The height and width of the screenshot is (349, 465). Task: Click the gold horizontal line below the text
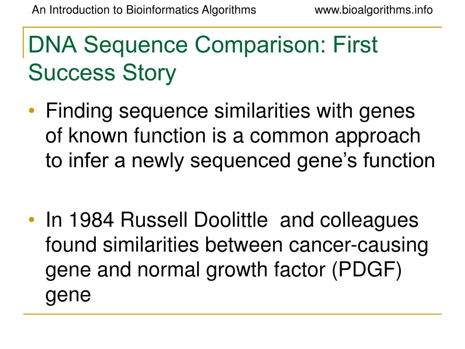232,314
